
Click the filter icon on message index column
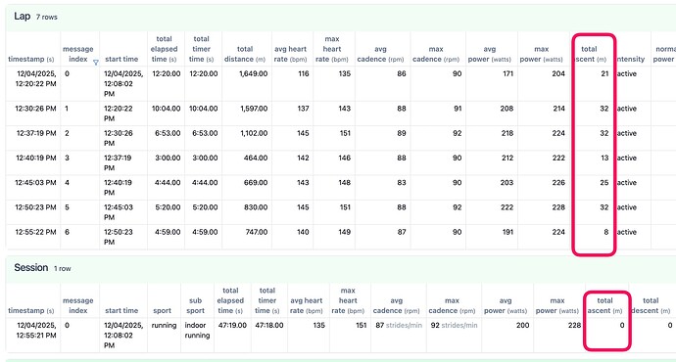pos(96,63)
